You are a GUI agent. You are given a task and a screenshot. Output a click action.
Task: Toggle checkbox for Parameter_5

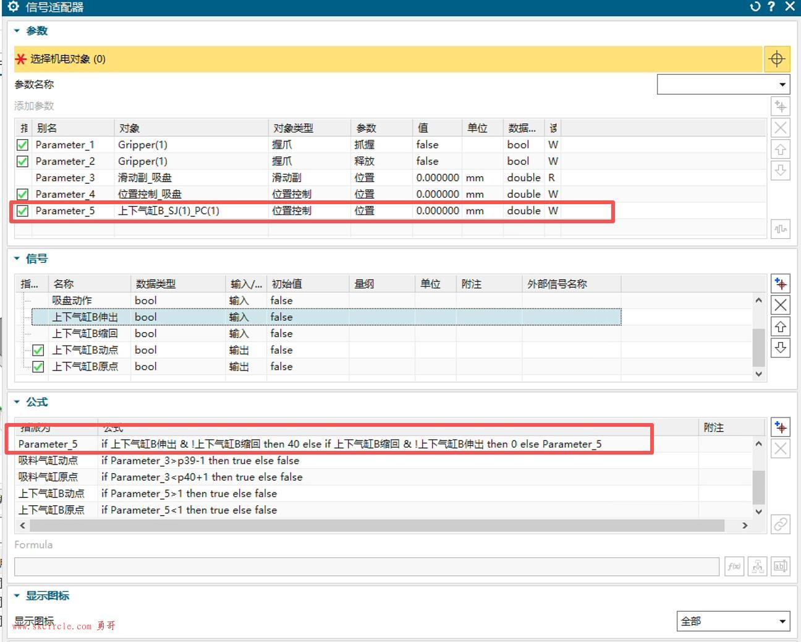[x=23, y=211]
